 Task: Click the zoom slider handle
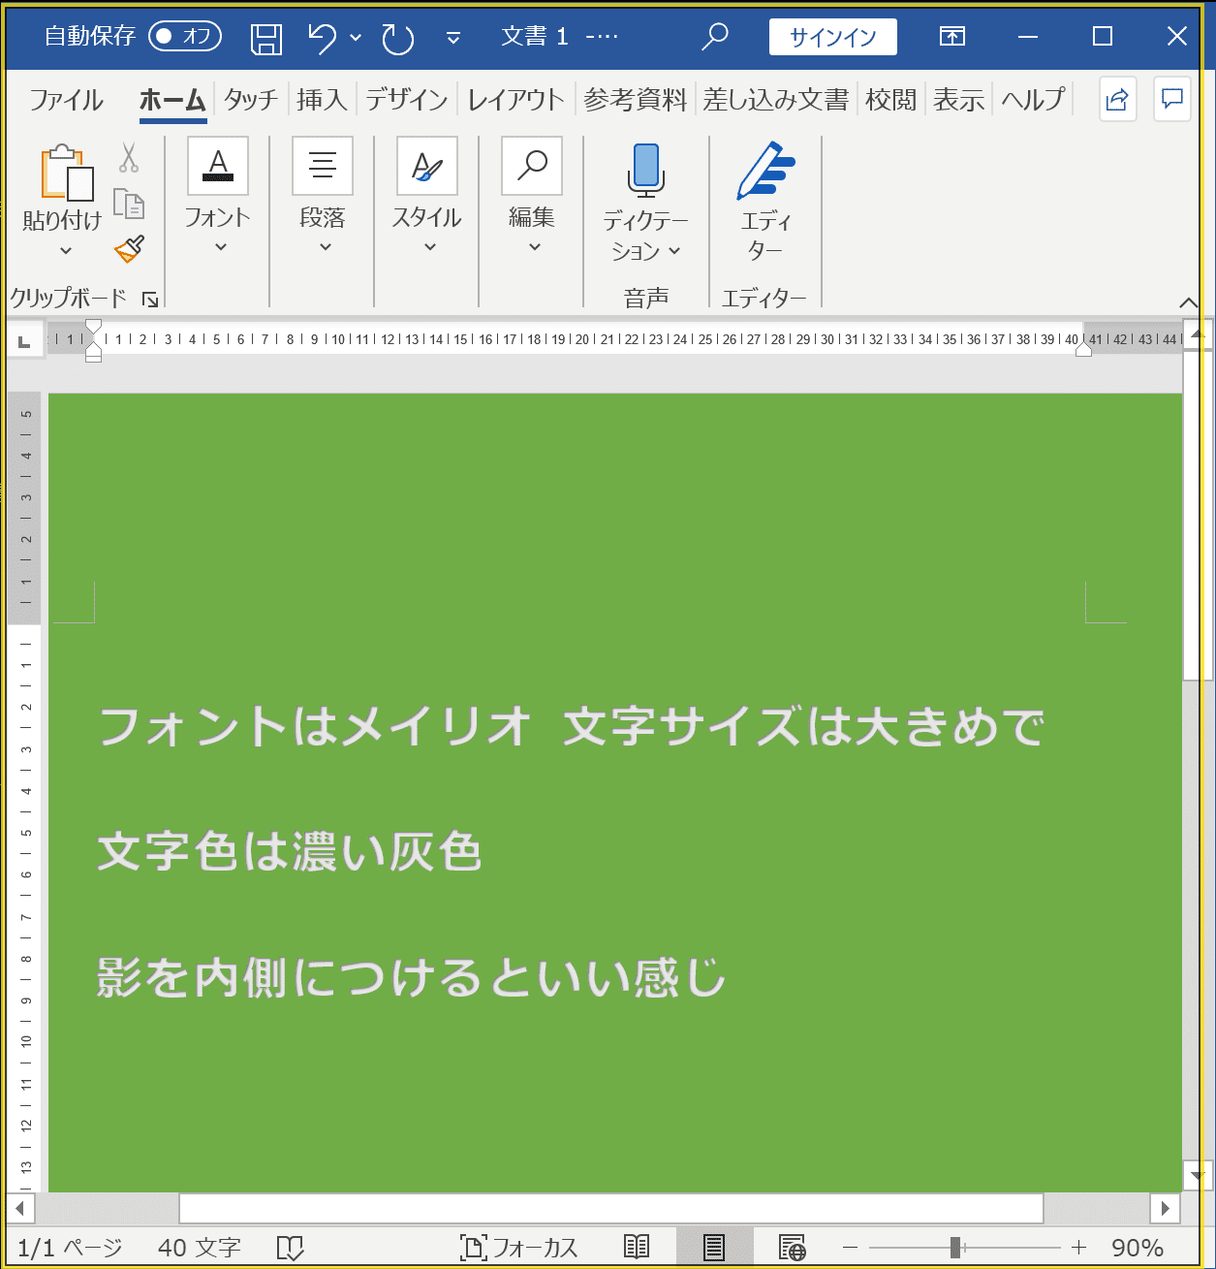coord(955,1248)
